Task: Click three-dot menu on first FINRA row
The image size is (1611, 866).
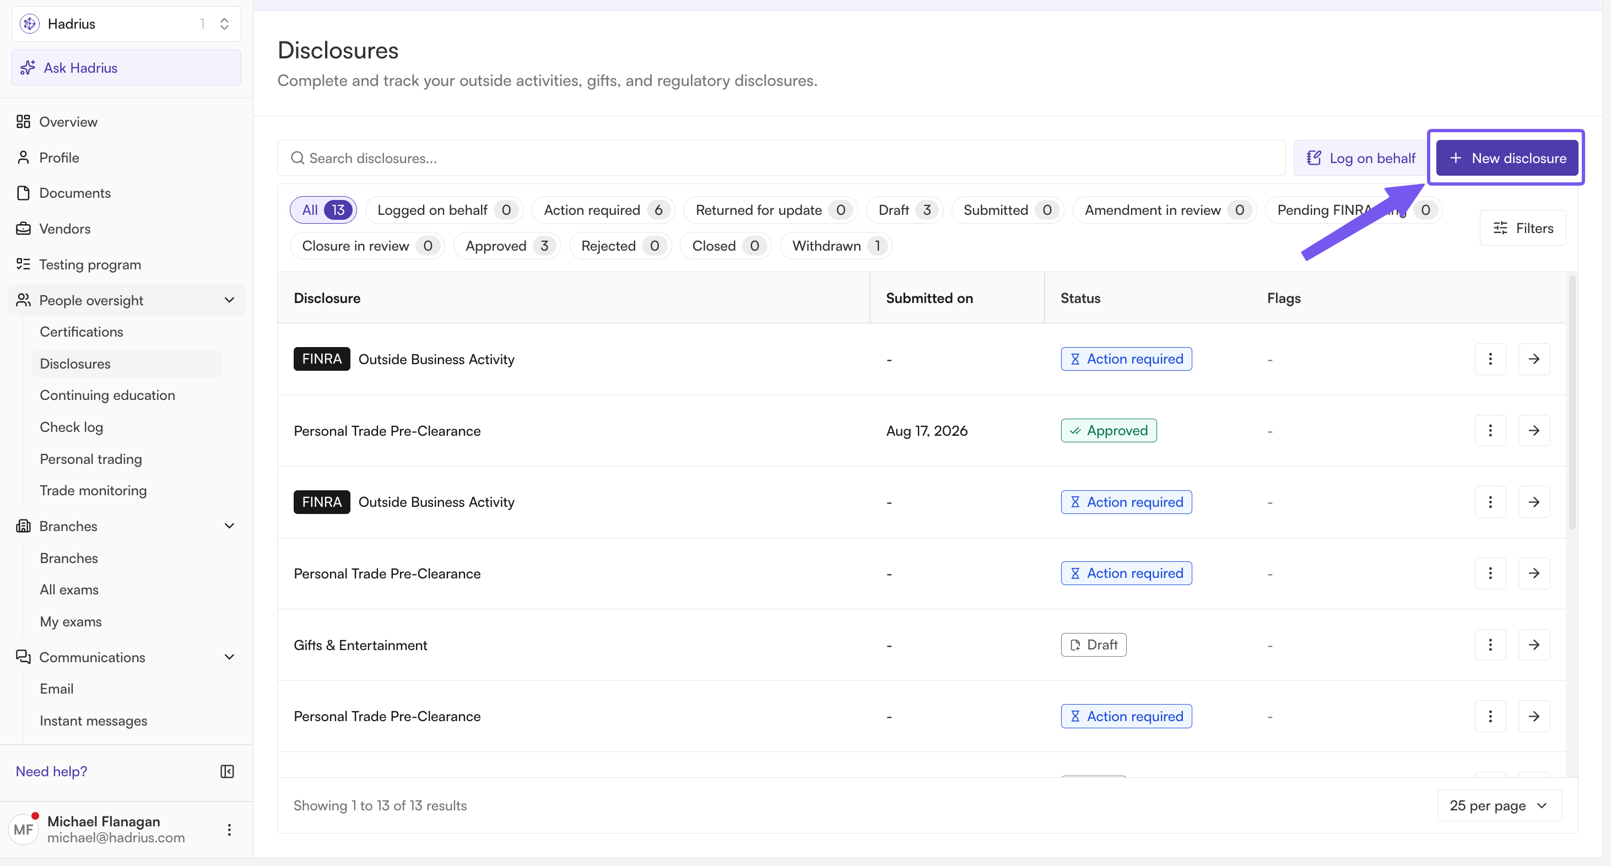Action: [1490, 359]
